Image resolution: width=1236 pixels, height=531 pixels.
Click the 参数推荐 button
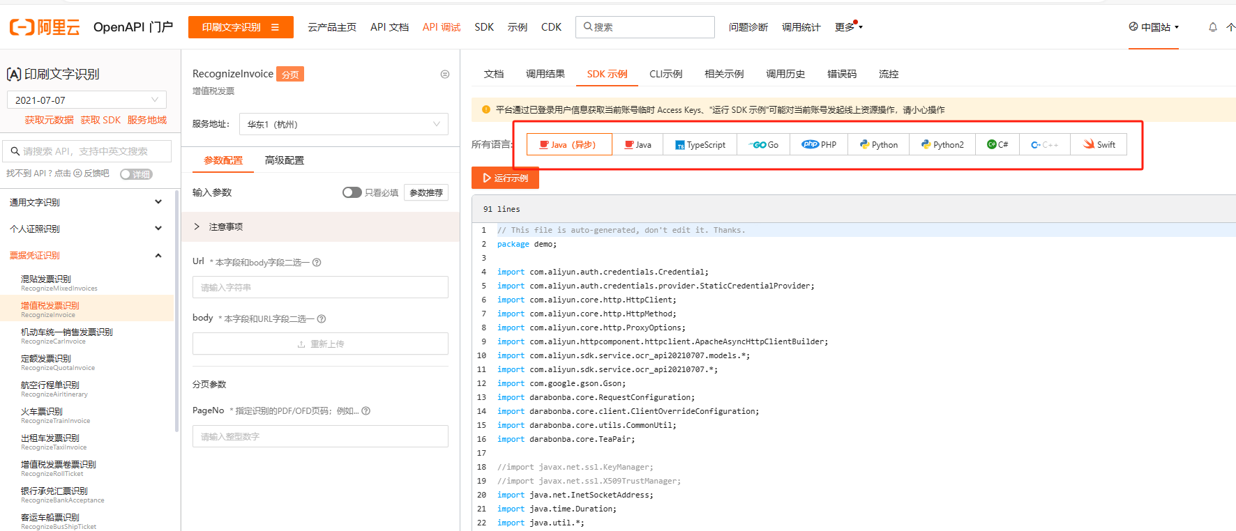pyautogui.click(x=426, y=192)
